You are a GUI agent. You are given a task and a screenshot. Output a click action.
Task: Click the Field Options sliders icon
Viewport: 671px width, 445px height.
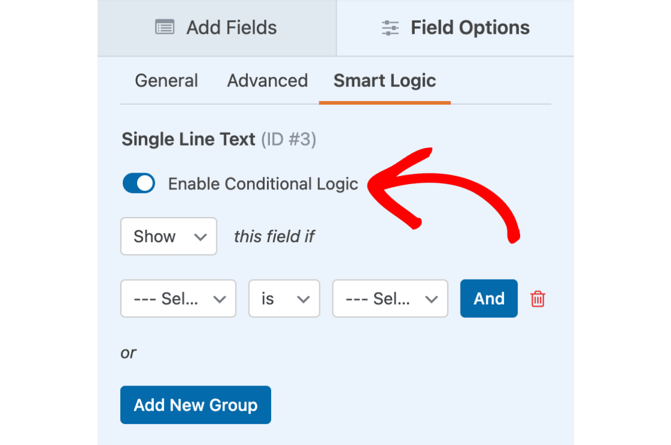(x=390, y=28)
